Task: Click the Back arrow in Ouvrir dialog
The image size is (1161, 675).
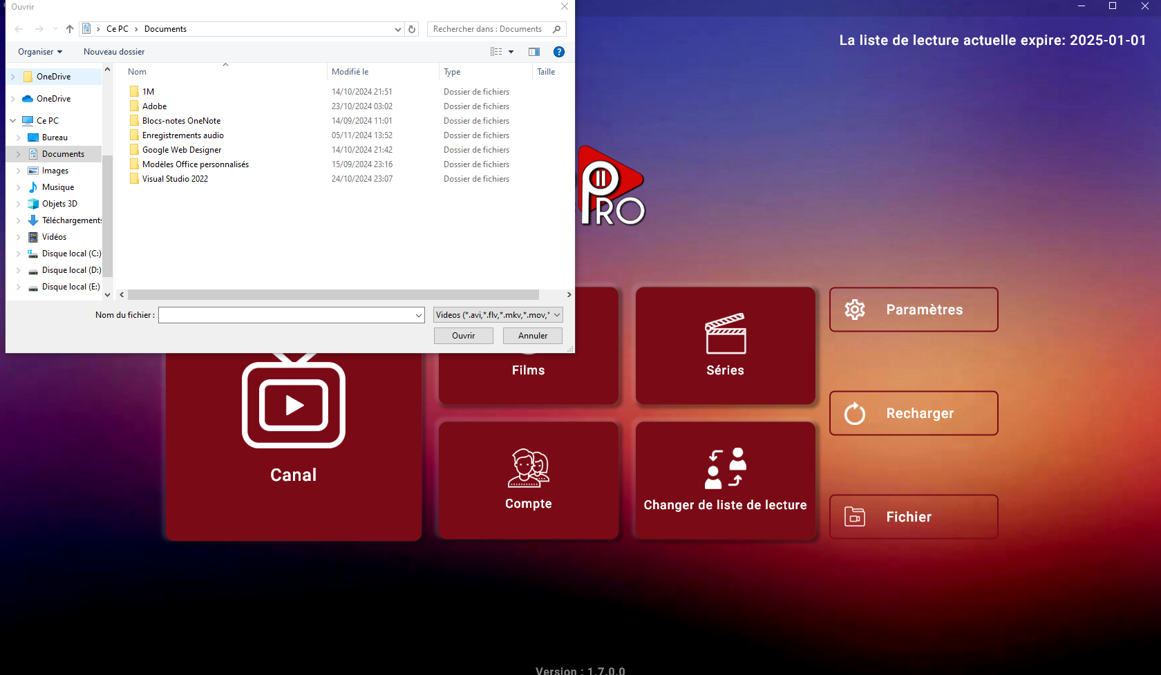Action: tap(19, 29)
